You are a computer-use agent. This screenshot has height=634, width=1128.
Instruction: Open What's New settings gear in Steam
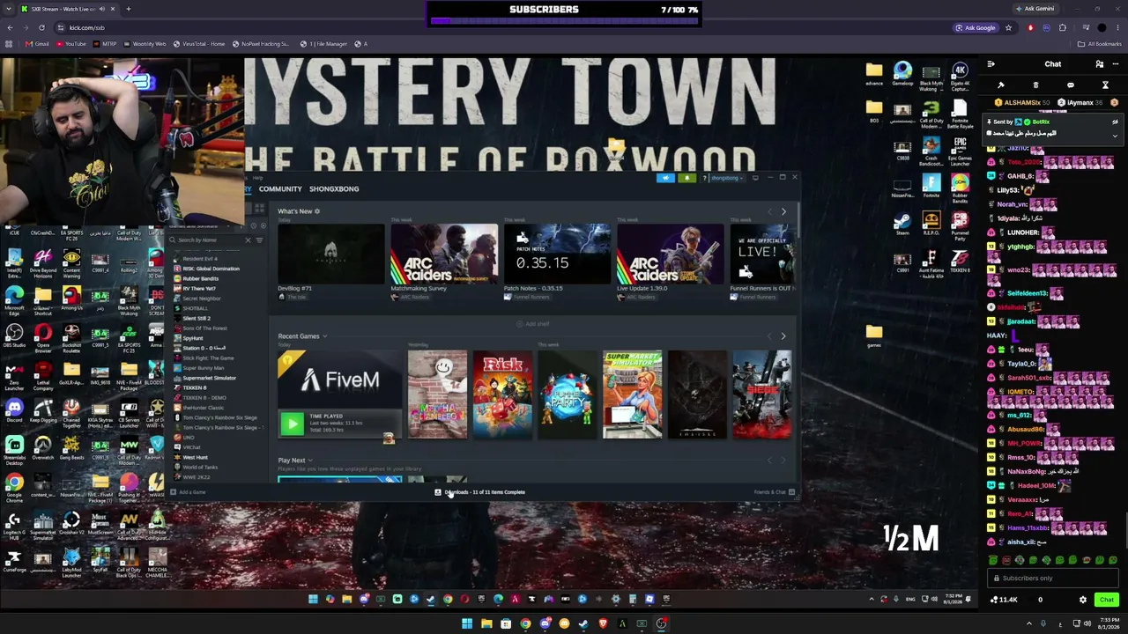[317, 211]
